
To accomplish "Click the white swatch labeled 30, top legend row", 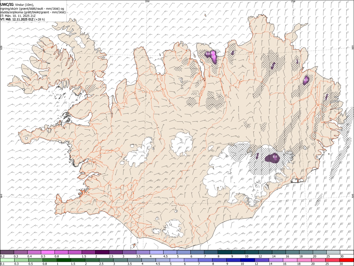I will coord(347,252).
